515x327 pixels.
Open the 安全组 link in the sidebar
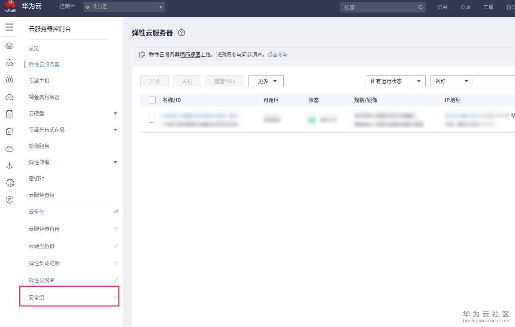(36, 297)
